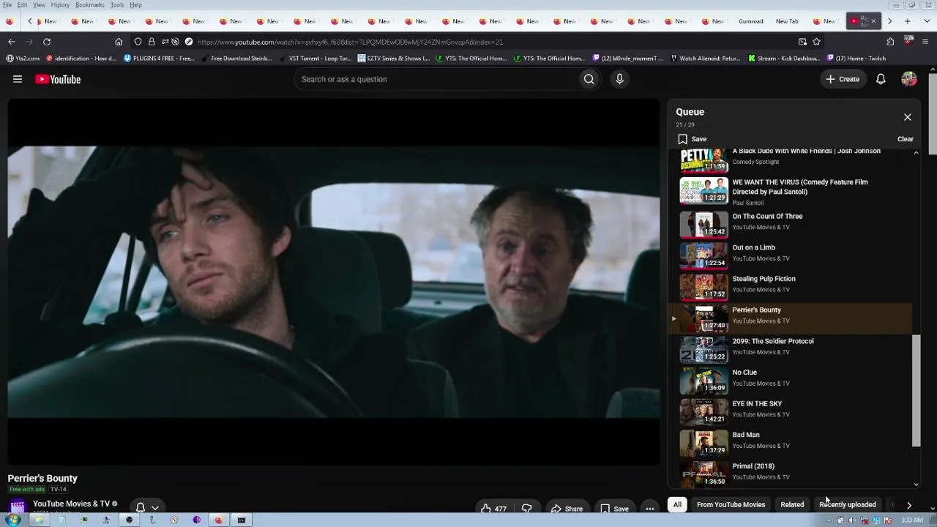Open a new tab with plus button
Viewport: 937px width, 527px height.
pyautogui.click(x=908, y=21)
